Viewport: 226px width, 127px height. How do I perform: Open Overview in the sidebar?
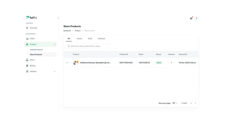pos(40,28)
